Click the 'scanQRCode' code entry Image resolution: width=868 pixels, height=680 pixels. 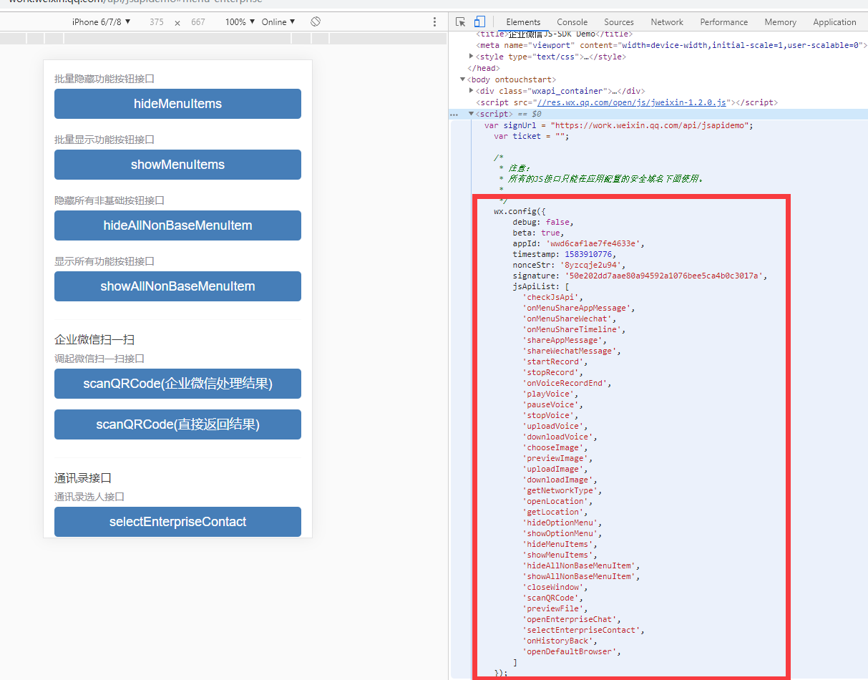pyautogui.click(x=553, y=598)
